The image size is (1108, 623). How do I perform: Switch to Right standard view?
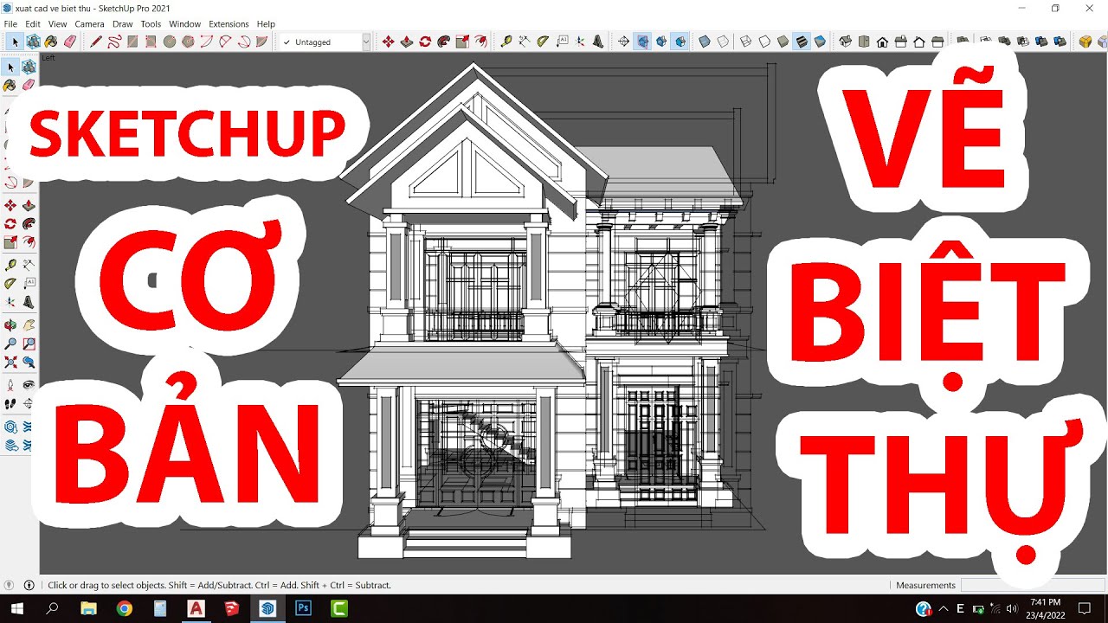coord(900,42)
